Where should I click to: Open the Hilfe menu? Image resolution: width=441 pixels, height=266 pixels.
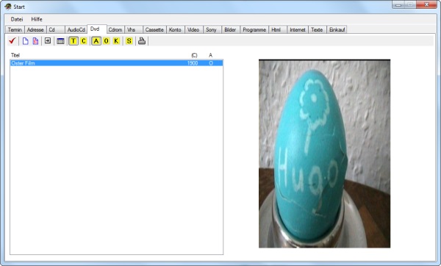point(37,19)
